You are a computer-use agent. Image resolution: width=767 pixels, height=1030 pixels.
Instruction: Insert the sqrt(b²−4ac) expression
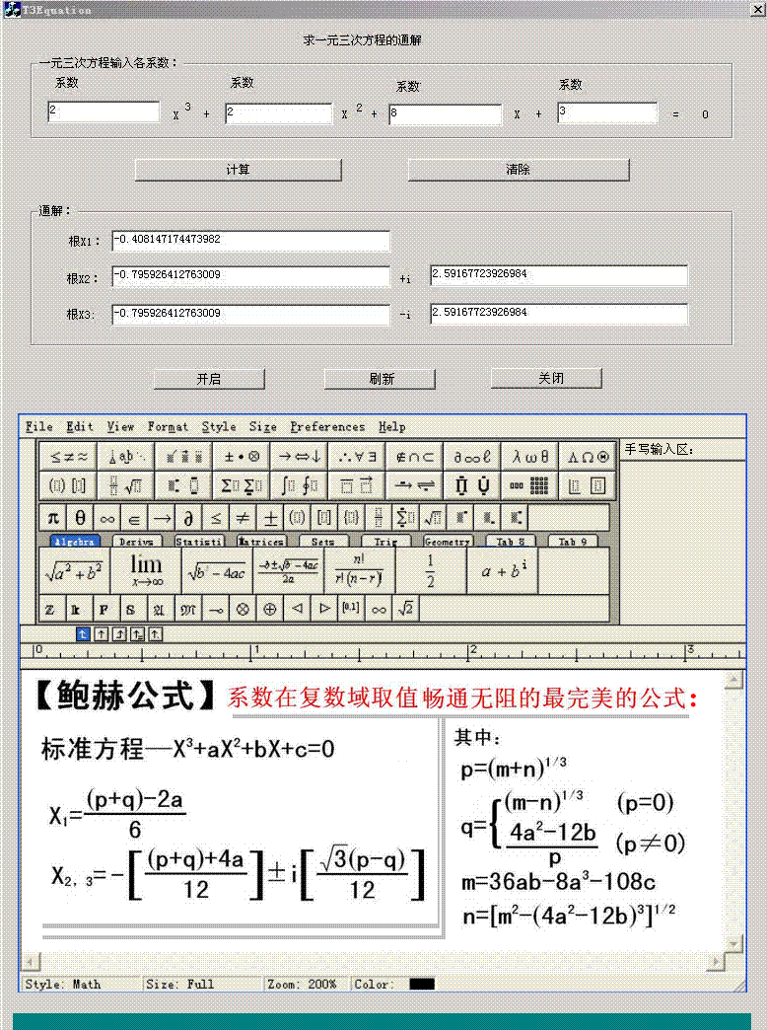[217, 571]
